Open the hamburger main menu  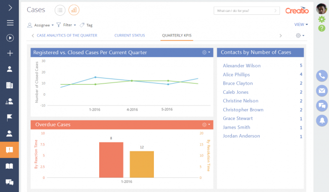(10, 23)
